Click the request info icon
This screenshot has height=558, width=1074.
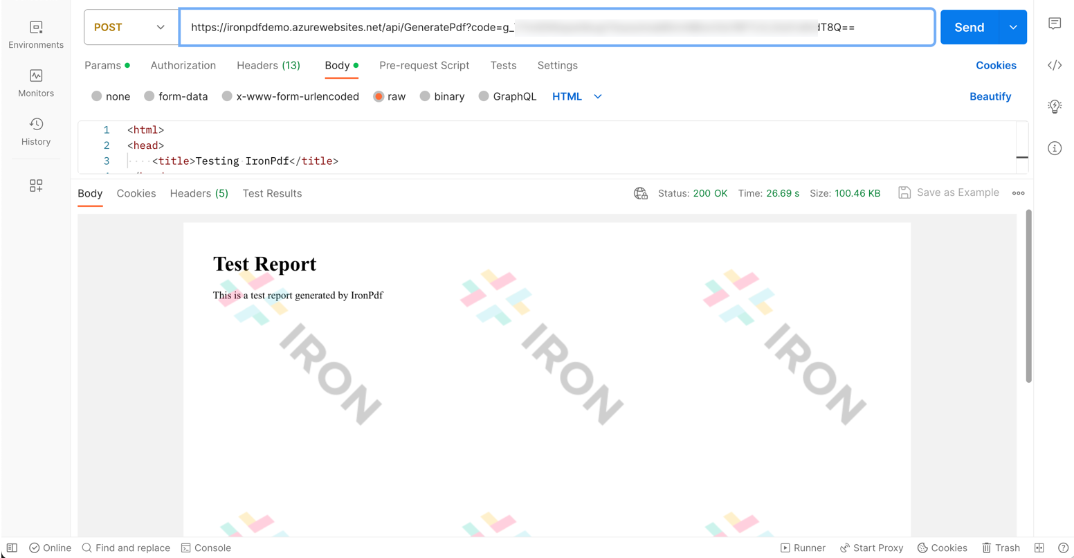(1055, 148)
